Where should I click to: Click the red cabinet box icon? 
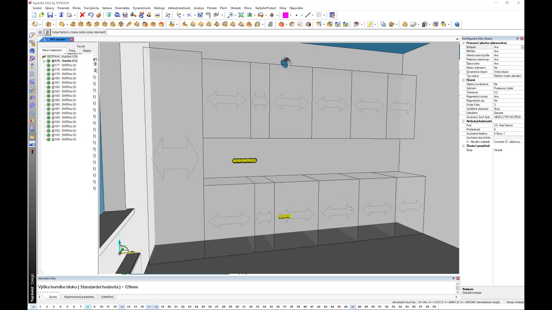(x=281, y=25)
